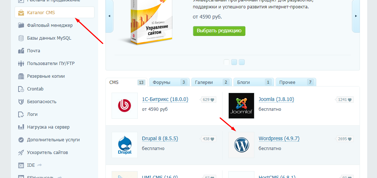Select the first carousel indicator dot
377x178 pixels.
click(226, 62)
